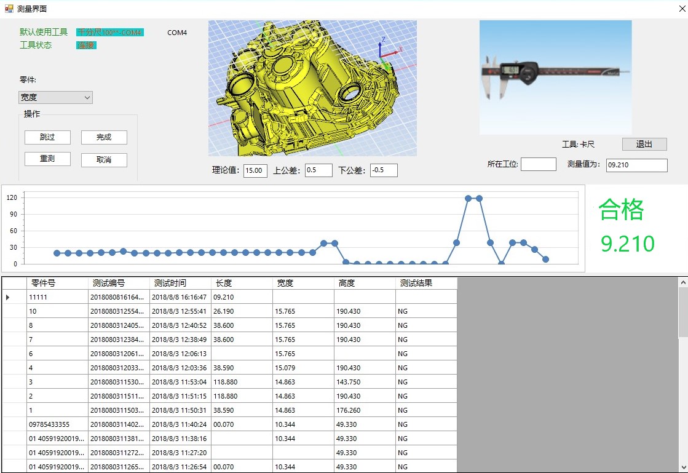This screenshot has width=688, height=473.
Task: Click the 宽度 column header
Action: coord(303,283)
